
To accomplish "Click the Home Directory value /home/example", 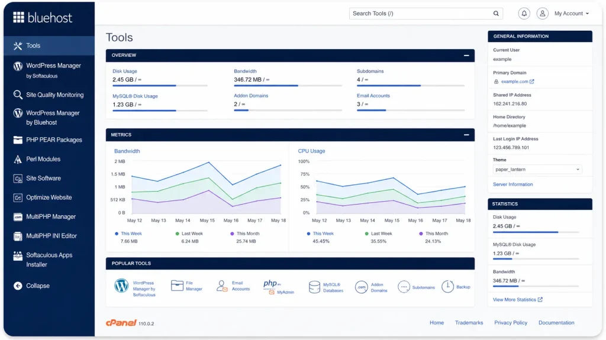I will (510, 125).
